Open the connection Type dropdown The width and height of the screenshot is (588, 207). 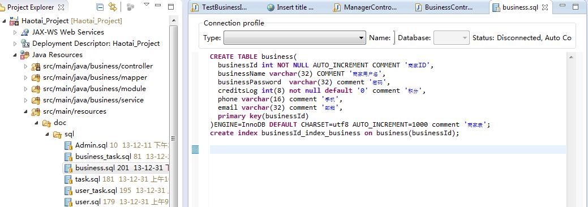(295, 38)
